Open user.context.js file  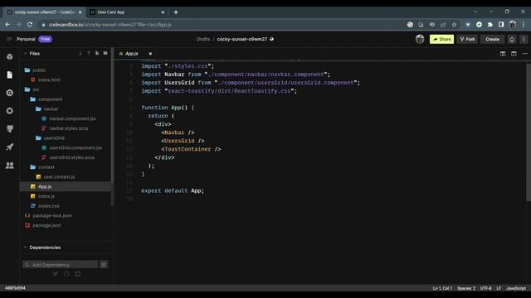(x=59, y=177)
